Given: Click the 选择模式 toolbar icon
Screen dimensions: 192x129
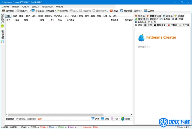Looking at the screenshot, I should tap(4, 11).
